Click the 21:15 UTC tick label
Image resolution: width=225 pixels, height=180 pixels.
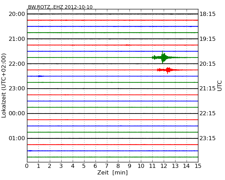click(x=207, y=89)
